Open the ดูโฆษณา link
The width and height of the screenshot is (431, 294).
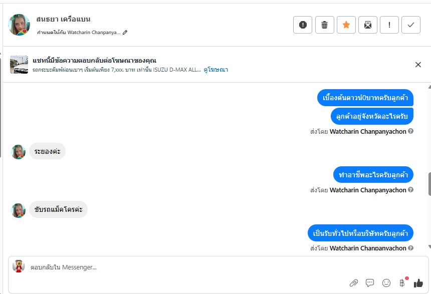215,70
